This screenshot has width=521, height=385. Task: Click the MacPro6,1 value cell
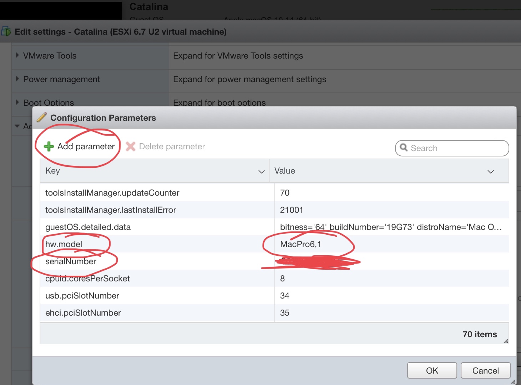click(x=301, y=244)
